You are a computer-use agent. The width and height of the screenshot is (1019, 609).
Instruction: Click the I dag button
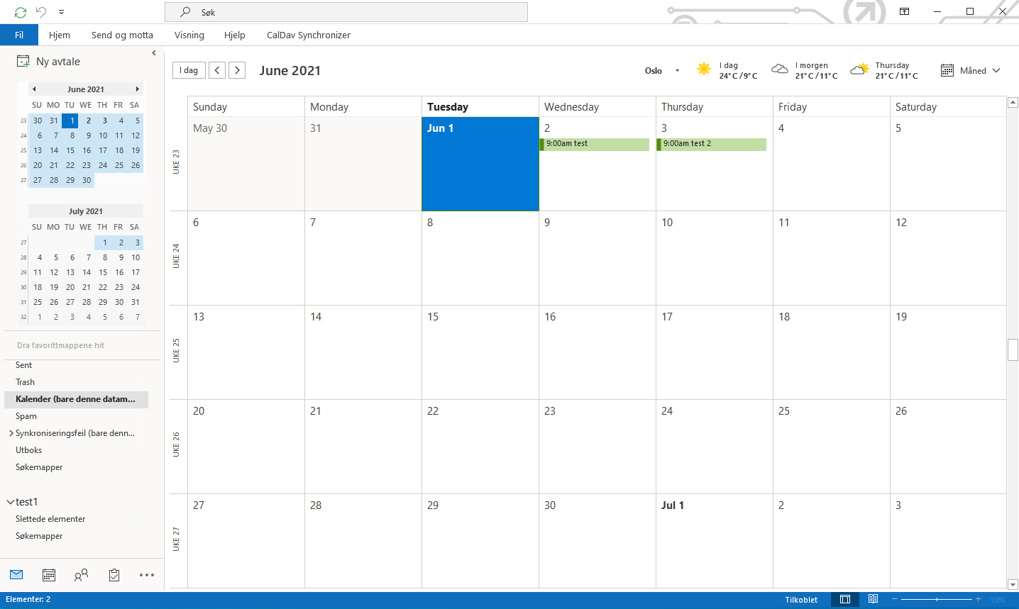click(x=189, y=70)
